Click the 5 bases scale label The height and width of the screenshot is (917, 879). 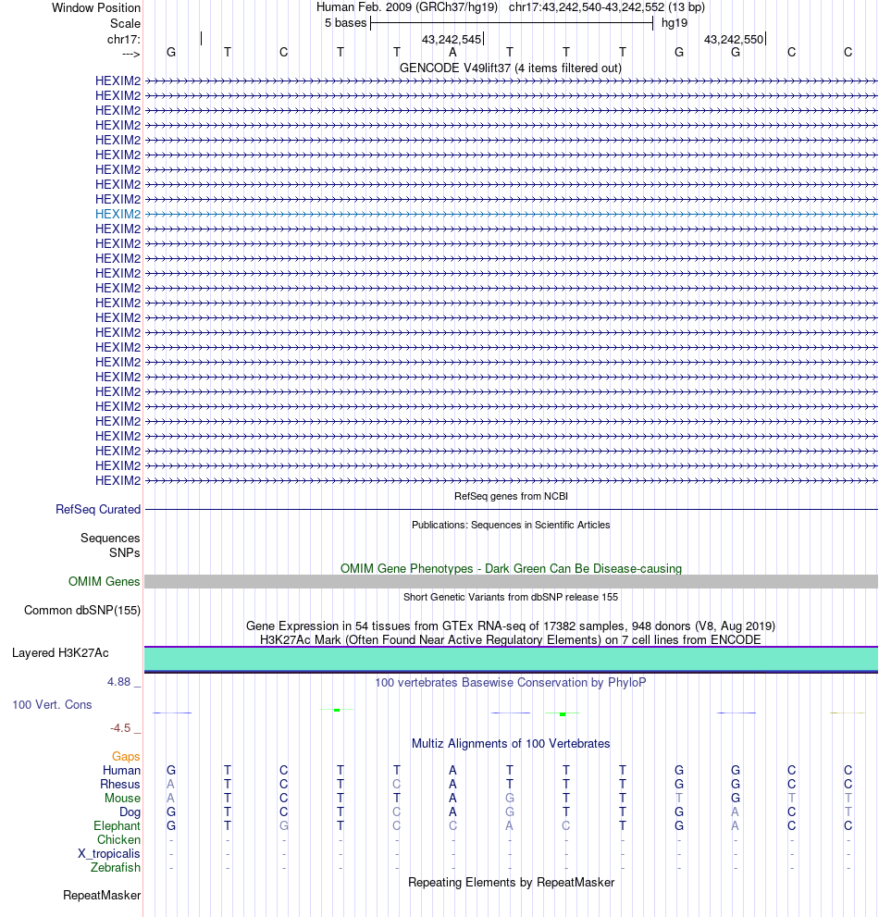[x=346, y=23]
